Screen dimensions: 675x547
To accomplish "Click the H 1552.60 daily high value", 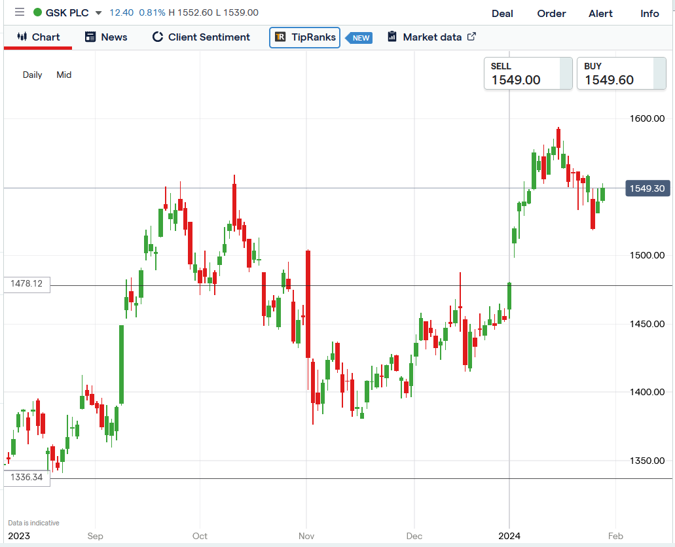I will [x=191, y=13].
